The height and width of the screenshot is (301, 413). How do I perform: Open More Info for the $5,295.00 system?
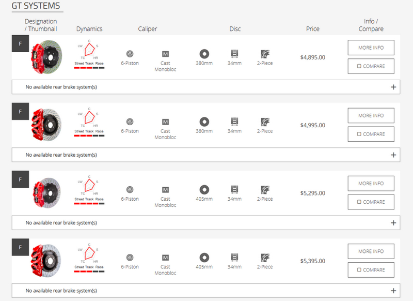click(371, 183)
